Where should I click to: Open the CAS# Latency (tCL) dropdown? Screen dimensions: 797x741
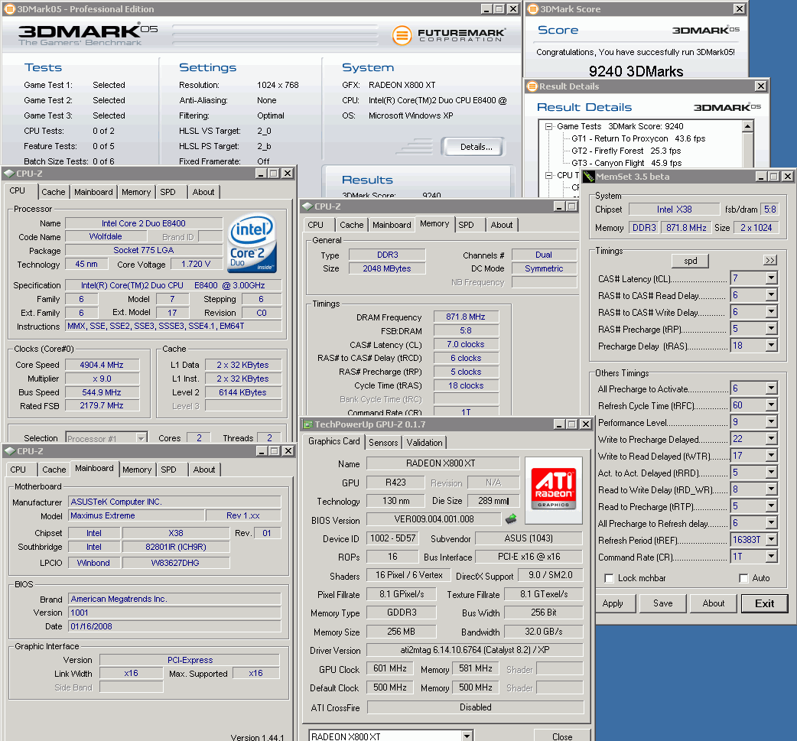coord(772,278)
